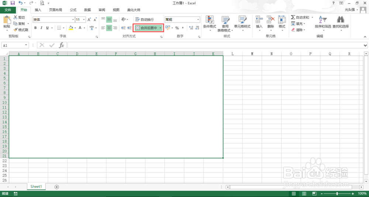Click the Save icon in quick access toolbar

13,3
